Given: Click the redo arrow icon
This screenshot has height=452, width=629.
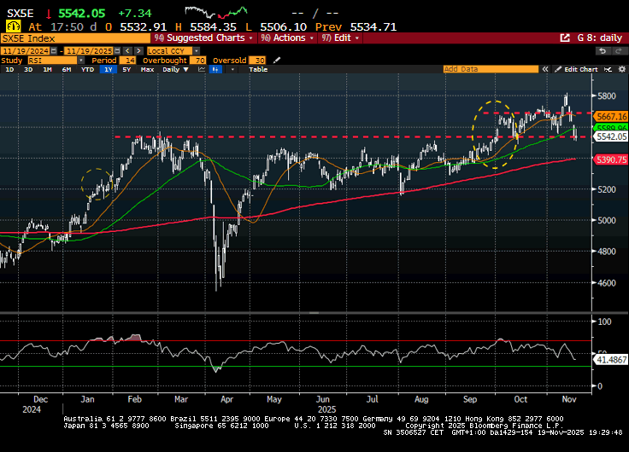Looking at the screenshot, I should (620, 50).
